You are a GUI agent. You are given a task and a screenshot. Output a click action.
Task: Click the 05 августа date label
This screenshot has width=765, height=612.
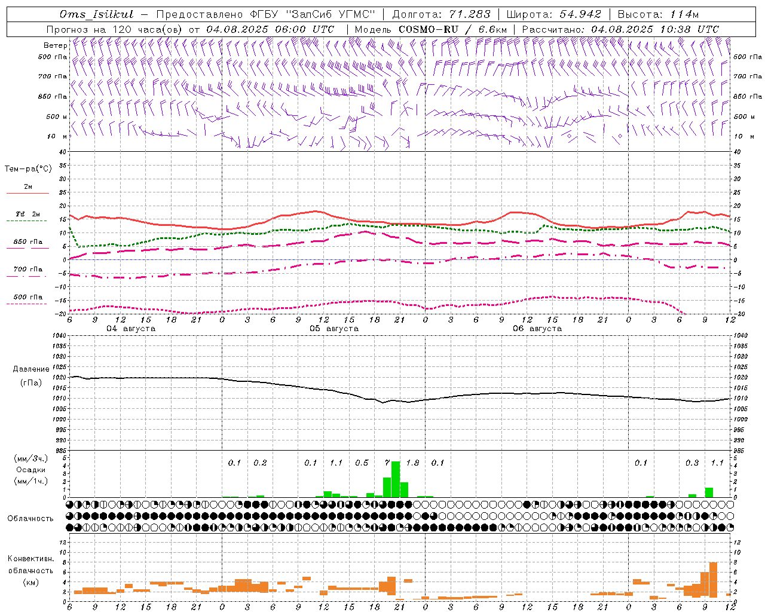[x=334, y=329]
